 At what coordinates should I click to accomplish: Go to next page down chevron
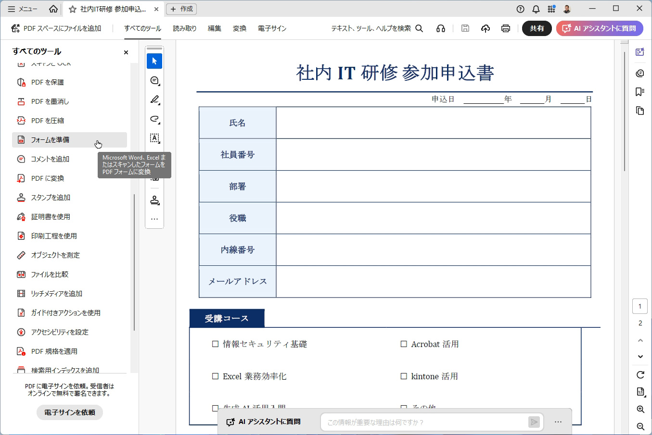pyautogui.click(x=640, y=357)
